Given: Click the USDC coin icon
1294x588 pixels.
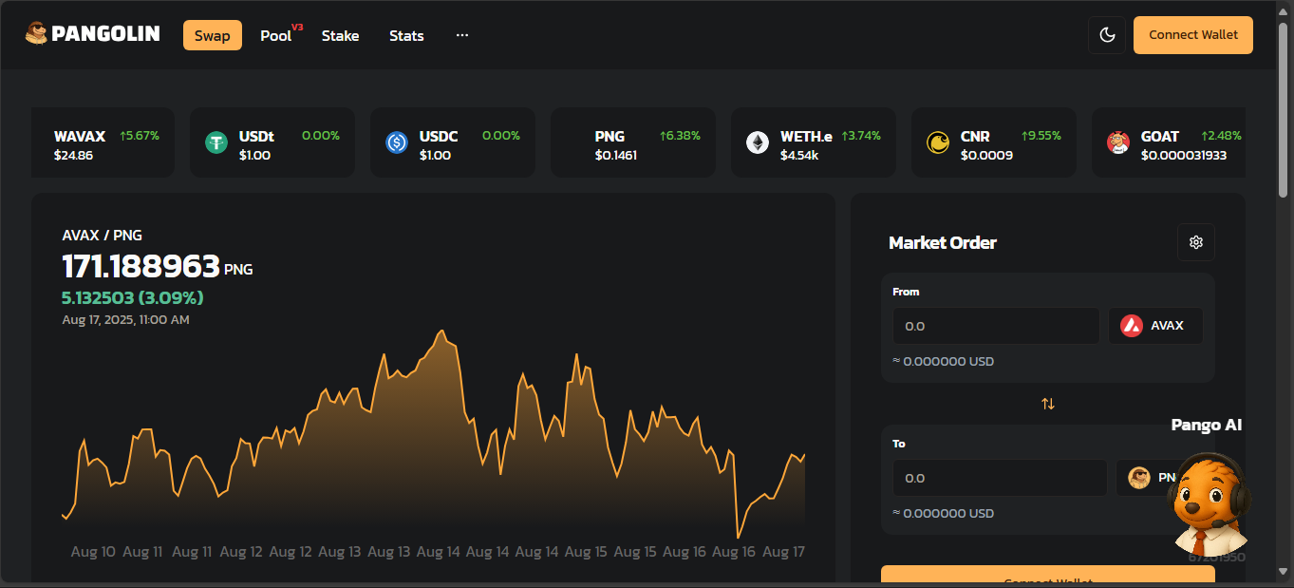Looking at the screenshot, I should tap(397, 142).
